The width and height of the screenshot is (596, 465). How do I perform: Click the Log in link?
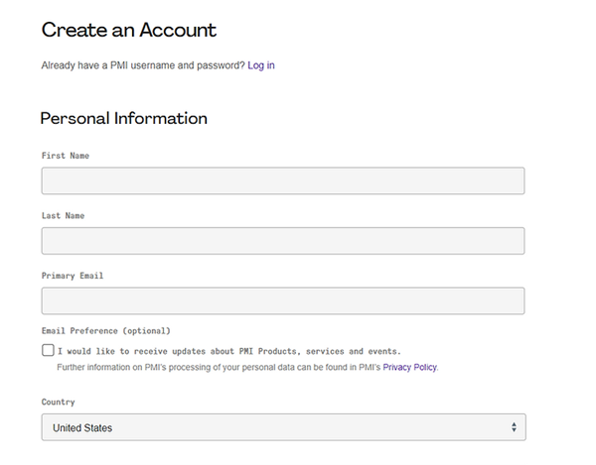tap(261, 65)
